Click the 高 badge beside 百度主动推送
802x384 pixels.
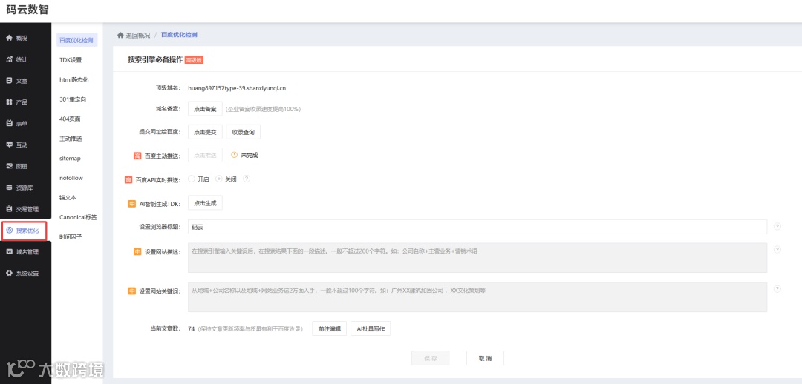(137, 155)
